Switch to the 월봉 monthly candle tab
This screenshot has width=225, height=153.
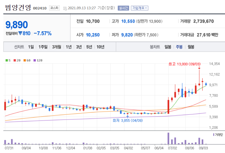191,46
